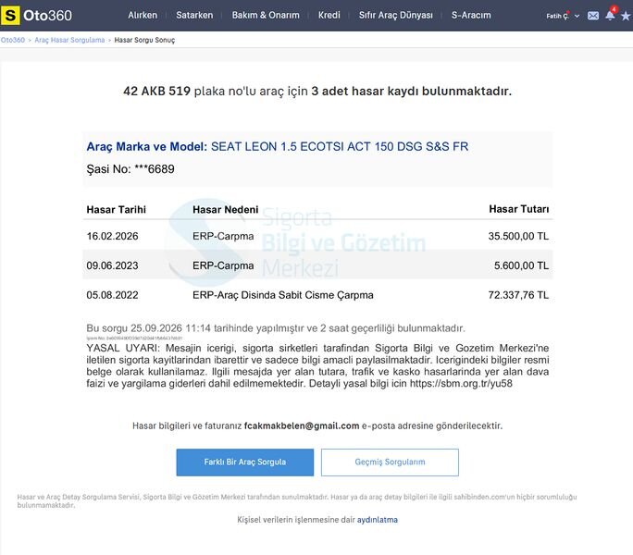The height and width of the screenshot is (555, 633).
Task: Click the sbm.org.tr/yu58 URL text
Action: click(x=461, y=384)
